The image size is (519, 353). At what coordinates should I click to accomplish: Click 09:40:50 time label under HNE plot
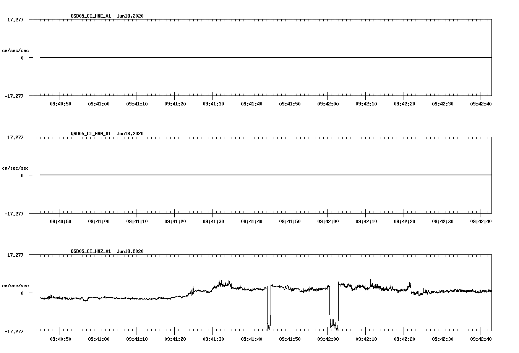(60, 104)
